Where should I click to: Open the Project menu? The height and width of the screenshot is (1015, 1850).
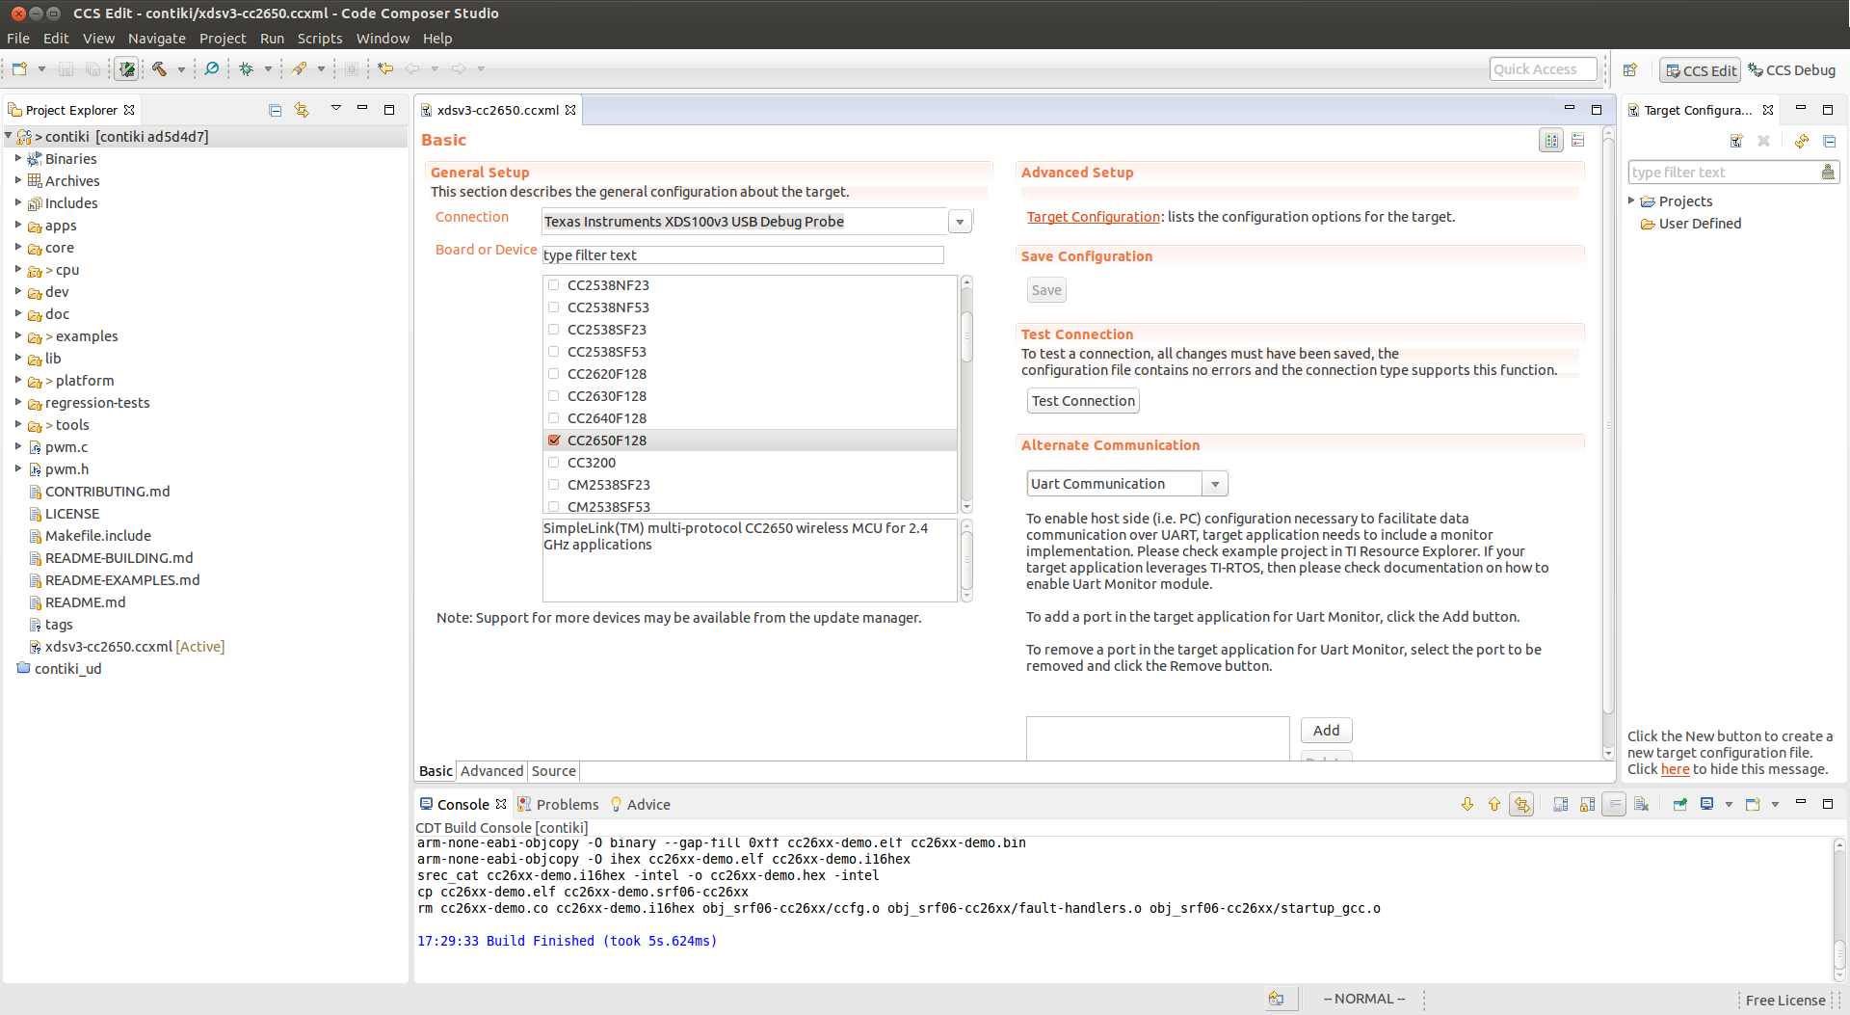[223, 39]
